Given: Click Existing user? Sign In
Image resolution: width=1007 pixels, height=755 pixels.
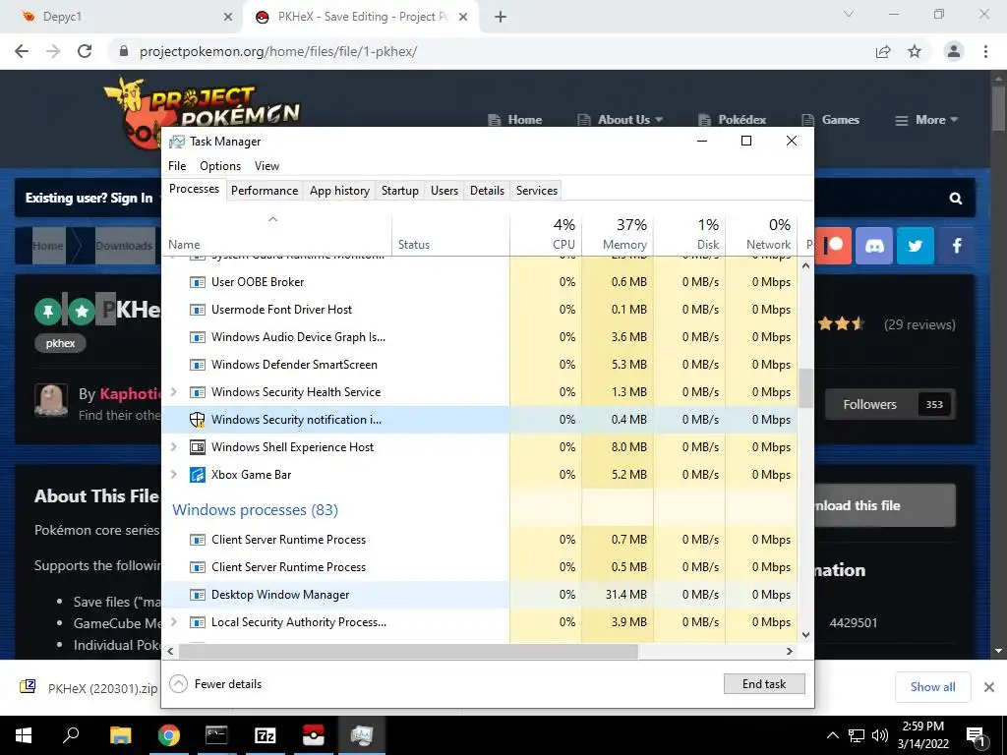Looking at the screenshot, I should [x=89, y=198].
